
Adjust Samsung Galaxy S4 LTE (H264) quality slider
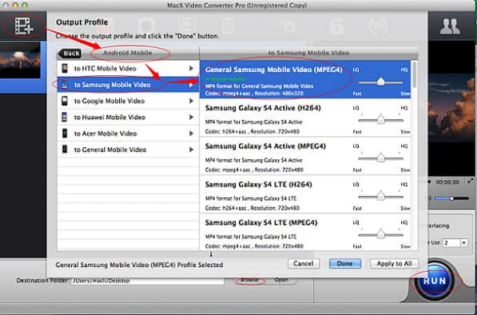pos(380,197)
